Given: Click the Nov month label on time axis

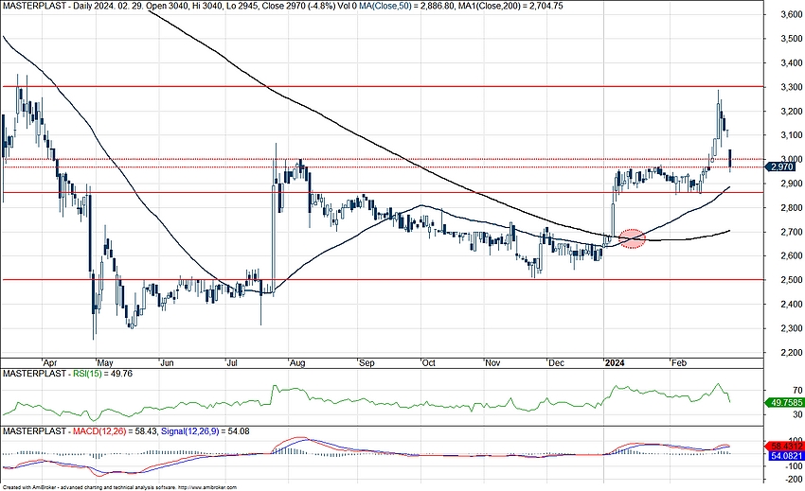Looking at the screenshot, I should pyautogui.click(x=492, y=363).
